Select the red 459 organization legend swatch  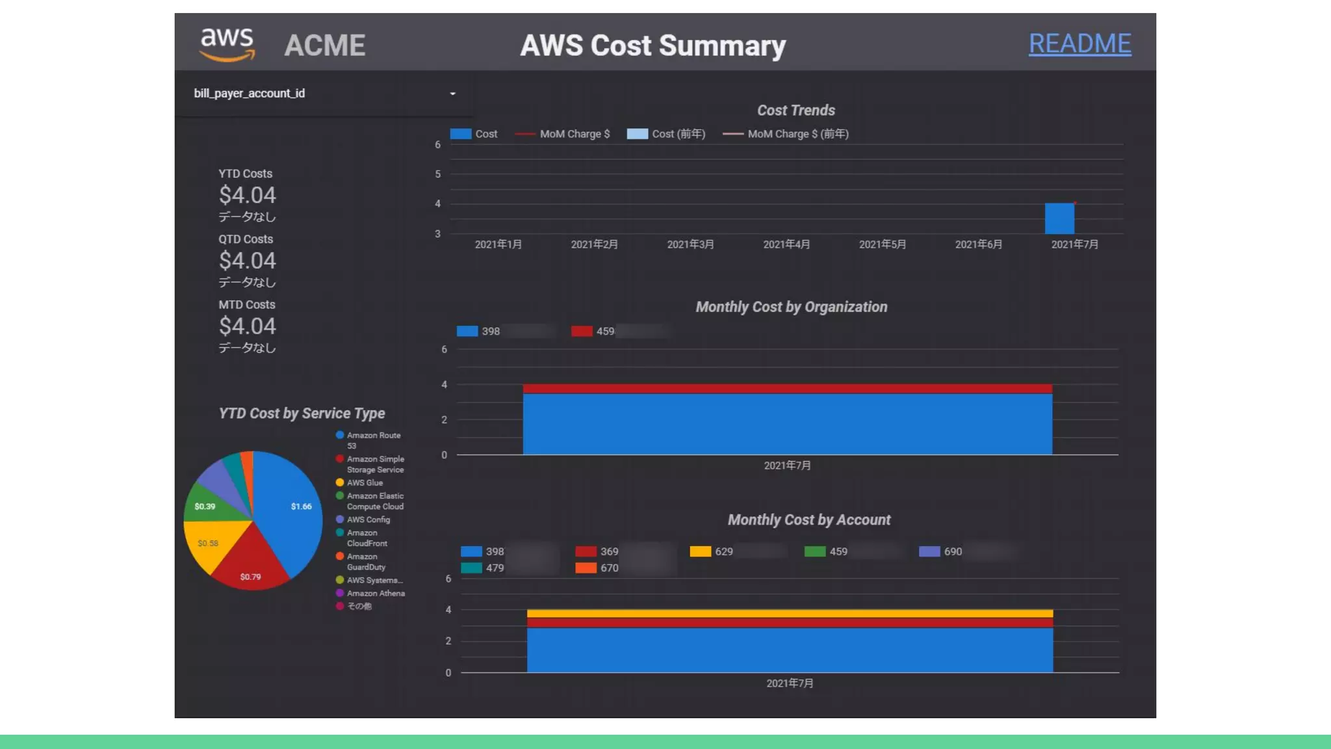[x=582, y=332]
